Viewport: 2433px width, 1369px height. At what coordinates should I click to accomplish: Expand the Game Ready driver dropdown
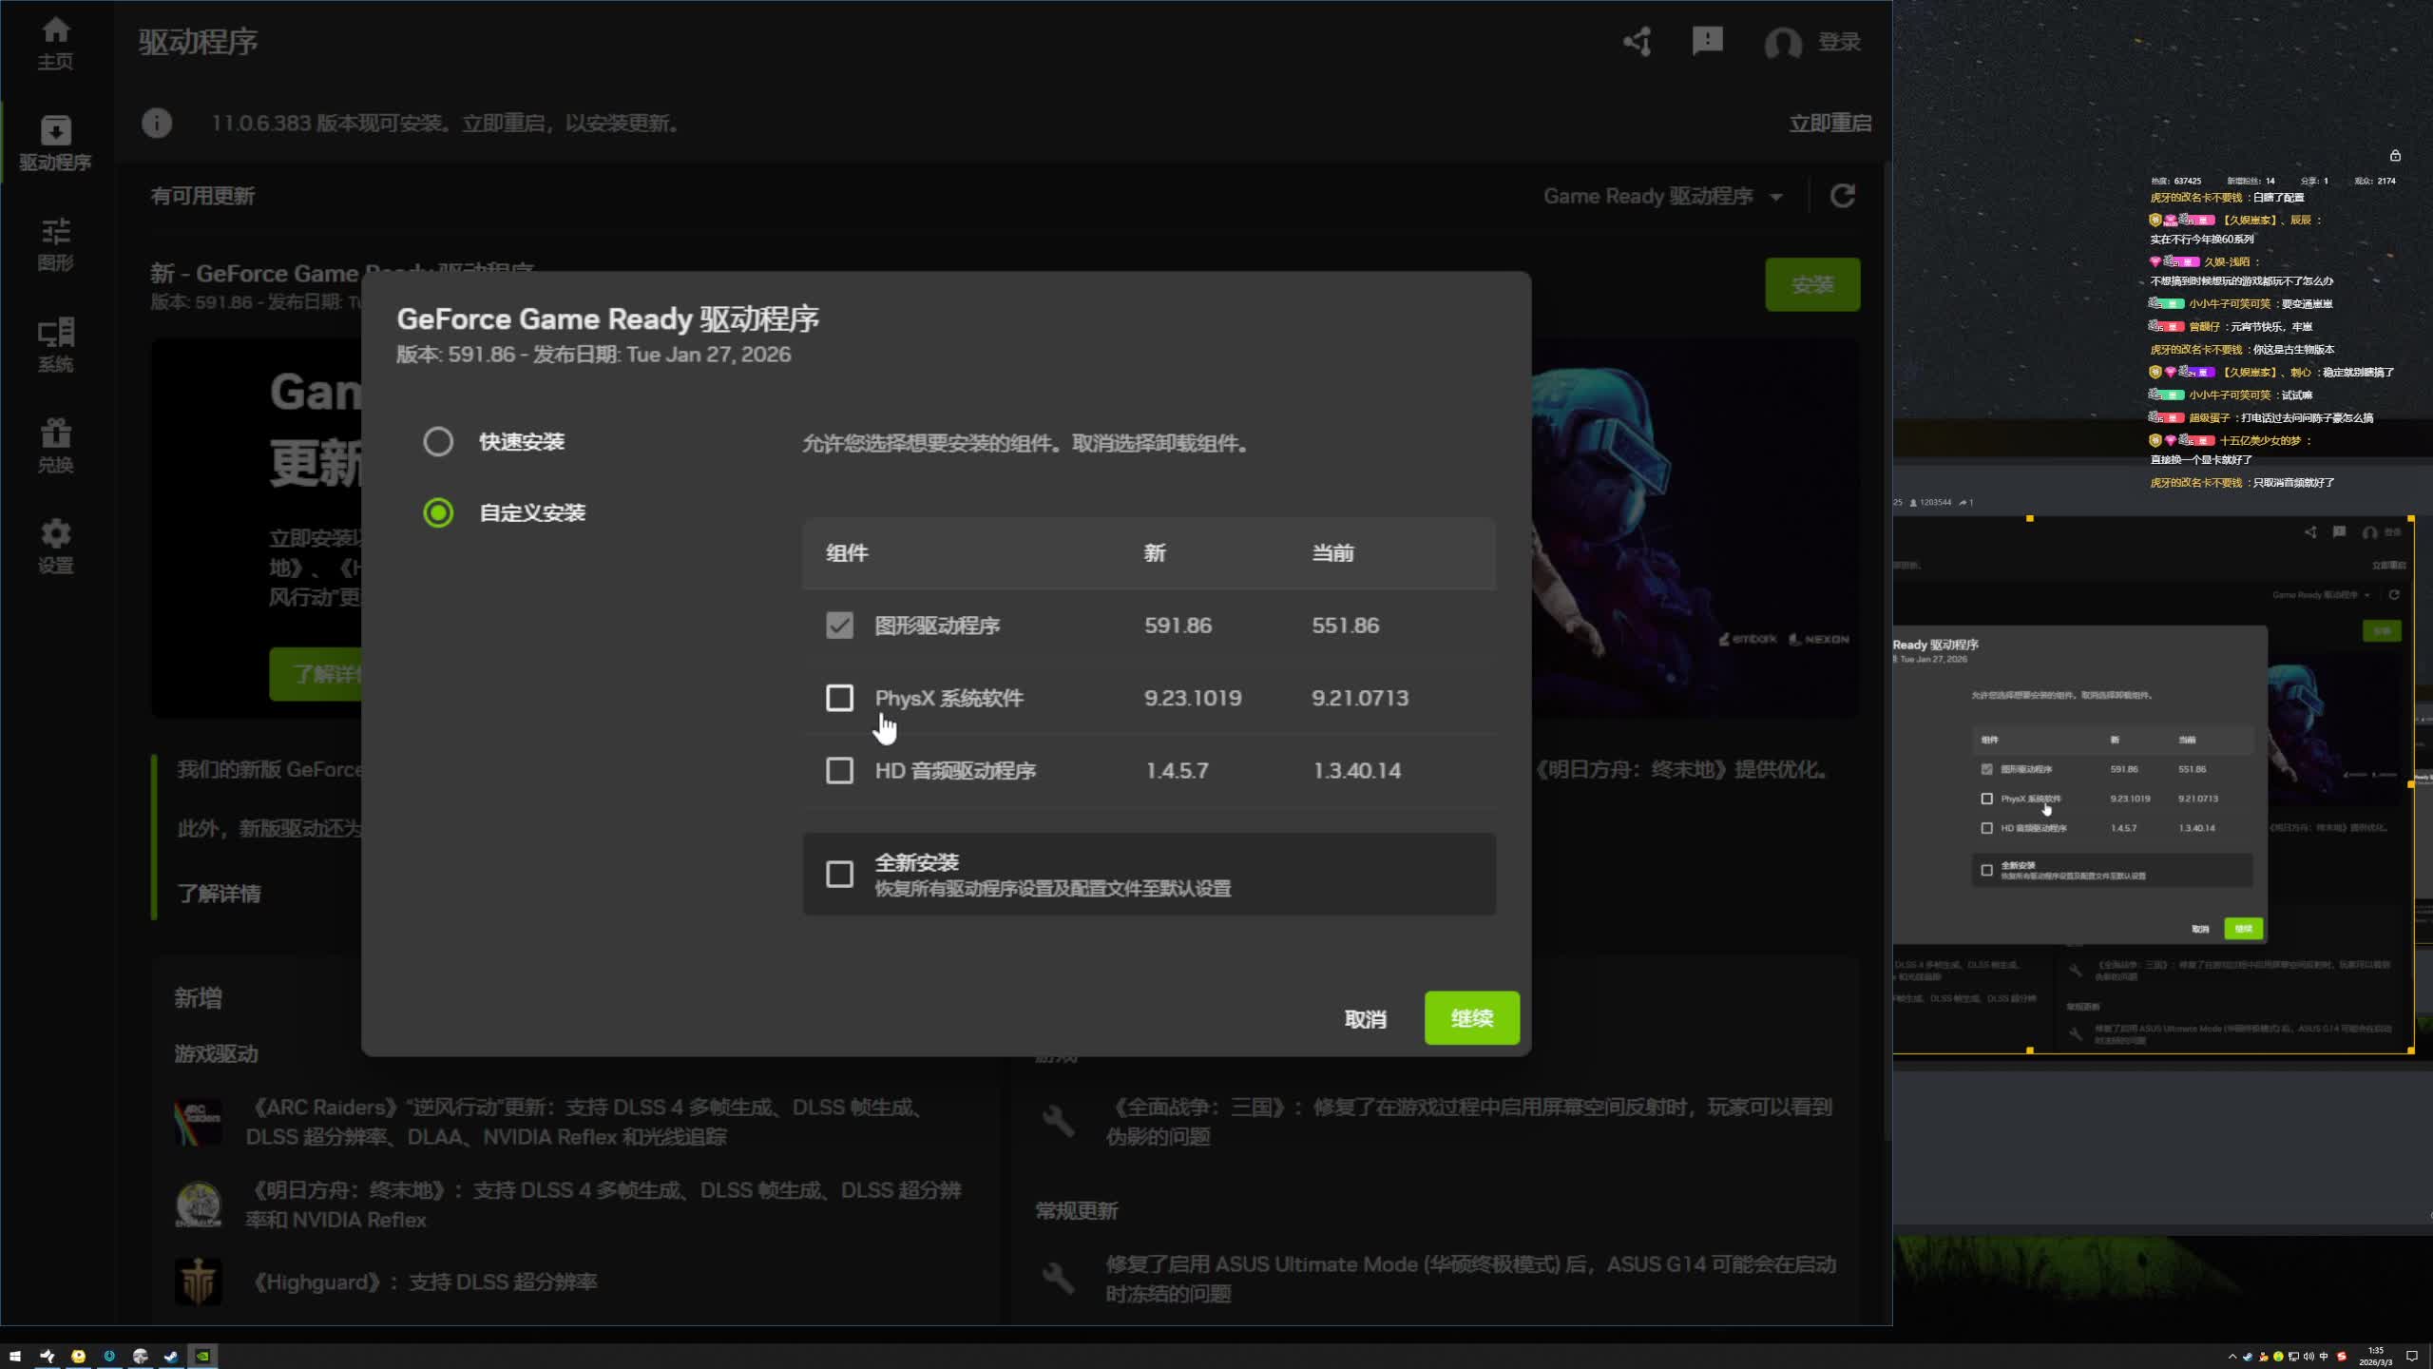point(1661,197)
